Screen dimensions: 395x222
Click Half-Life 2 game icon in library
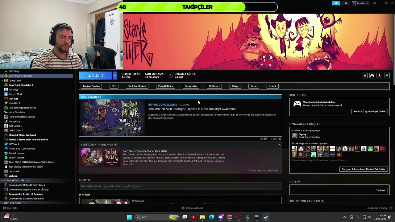(6, 103)
